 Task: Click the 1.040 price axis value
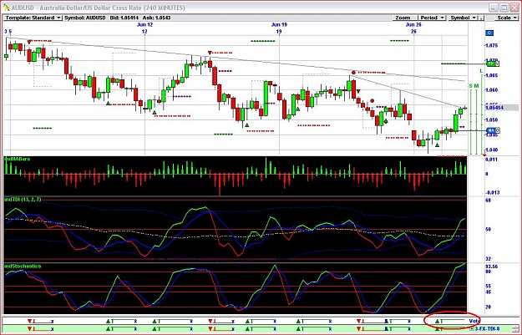492,150
